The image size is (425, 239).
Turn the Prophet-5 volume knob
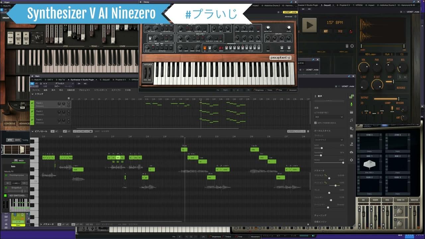click(289, 27)
